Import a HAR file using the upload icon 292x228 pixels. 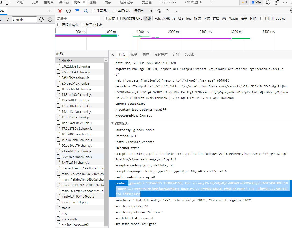pyautogui.click(x=167, y=11)
